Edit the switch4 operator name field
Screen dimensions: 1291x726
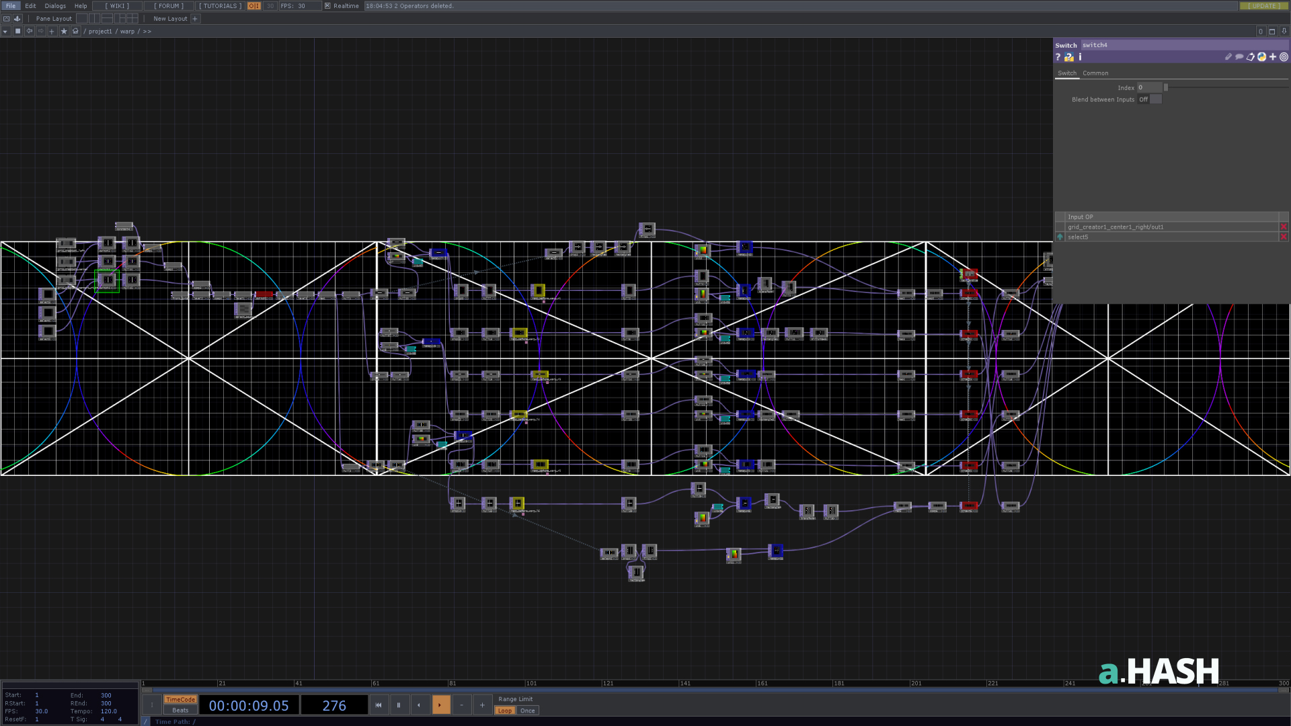(x=1184, y=45)
